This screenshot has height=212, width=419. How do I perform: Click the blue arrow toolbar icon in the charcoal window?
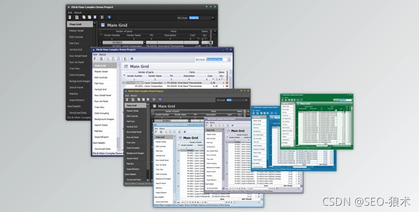(160, 100)
